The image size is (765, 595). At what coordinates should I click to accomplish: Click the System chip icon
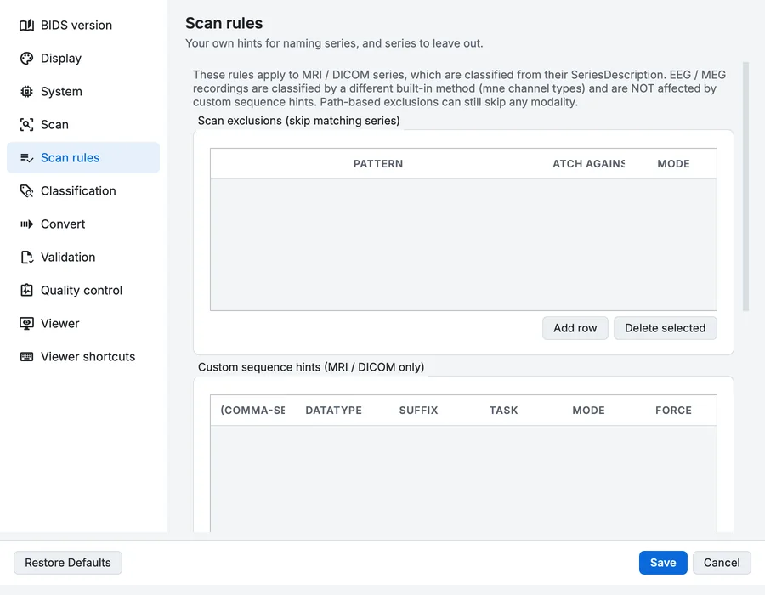(x=27, y=91)
